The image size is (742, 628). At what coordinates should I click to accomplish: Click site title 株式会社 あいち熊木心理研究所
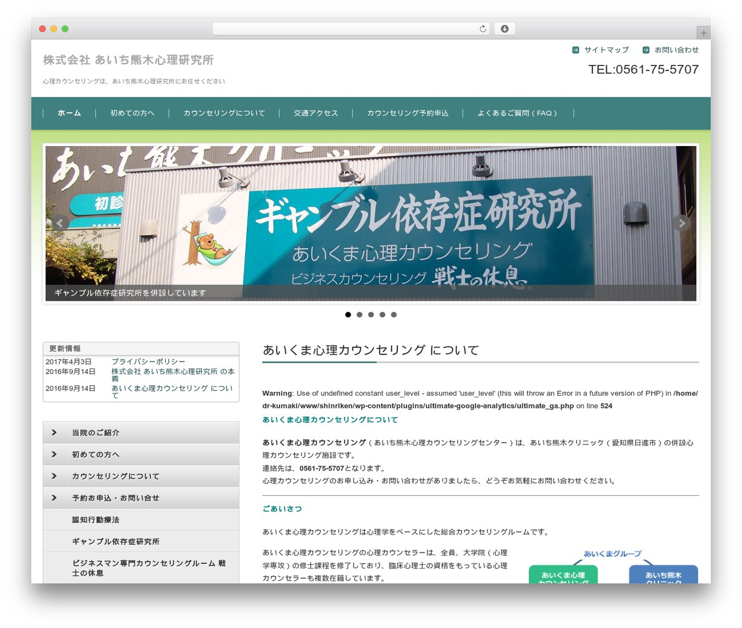pos(128,60)
